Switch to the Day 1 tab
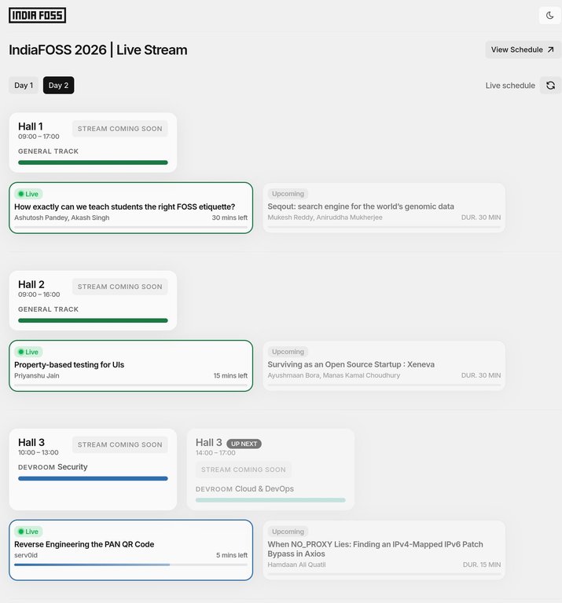This screenshot has width=562, height=603. [24, 86]
